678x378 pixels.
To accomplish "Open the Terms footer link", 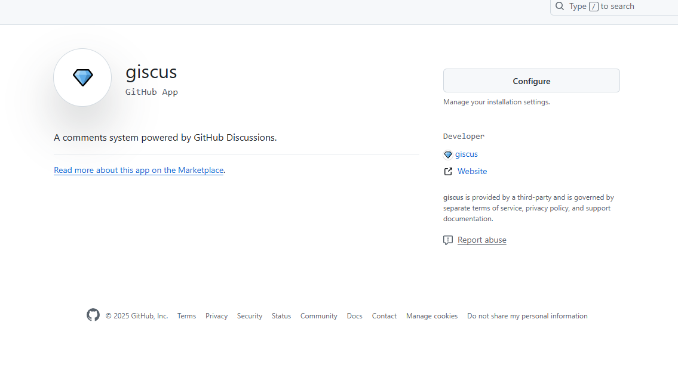I will 186,316.
